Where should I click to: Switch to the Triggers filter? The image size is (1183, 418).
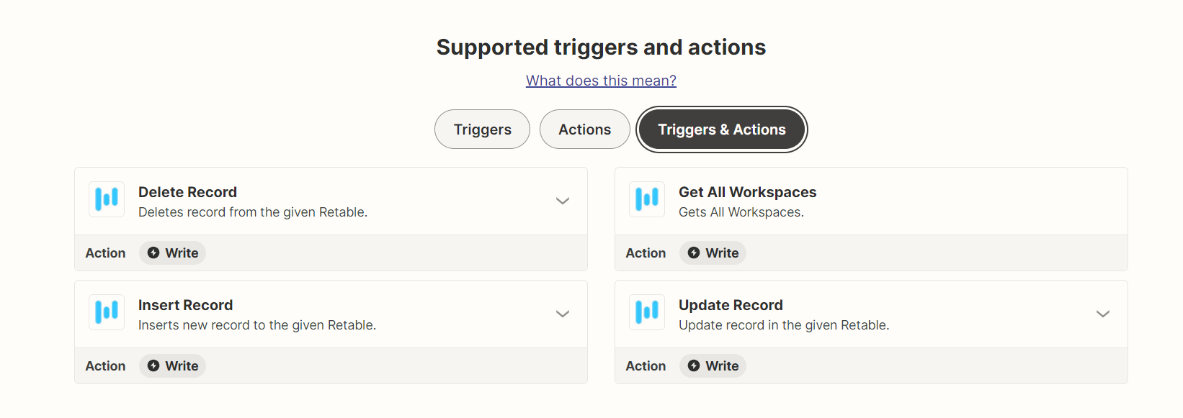tap(481, 129)
